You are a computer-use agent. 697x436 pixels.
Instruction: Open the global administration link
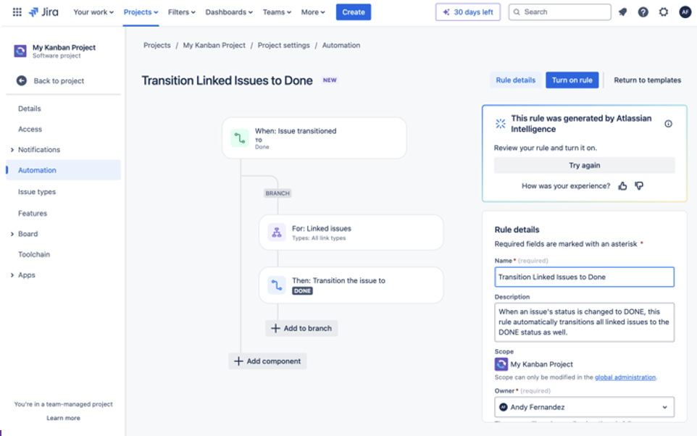click(x=625, y=377)
